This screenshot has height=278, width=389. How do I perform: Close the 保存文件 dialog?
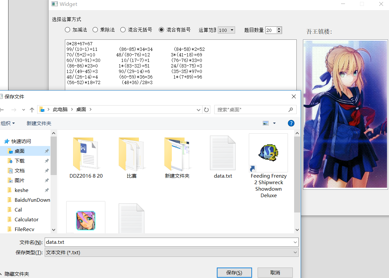coord(294,96)
